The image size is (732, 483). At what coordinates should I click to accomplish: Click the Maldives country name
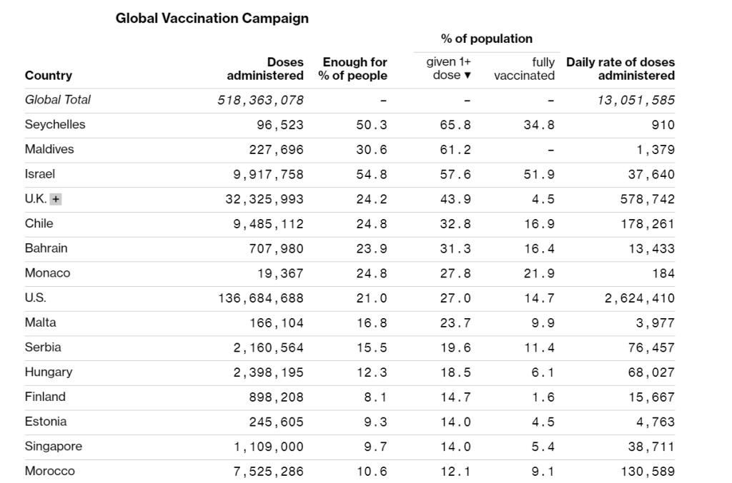click(x=49, y=150)
